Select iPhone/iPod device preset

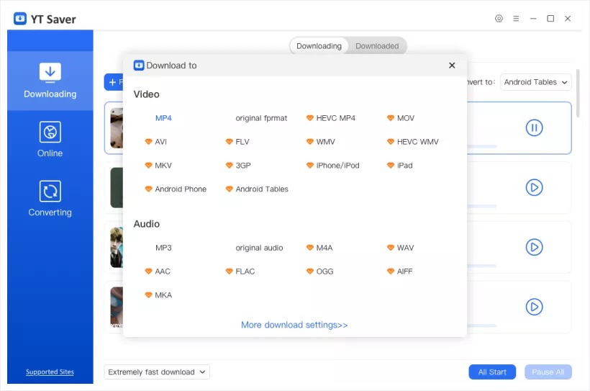point(332,166)
